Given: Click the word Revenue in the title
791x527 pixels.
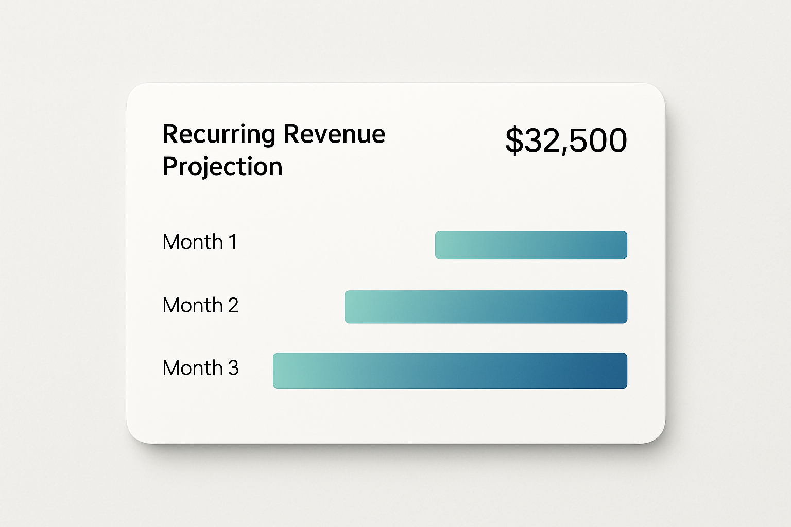Looking at the screenshot, I should [334, 134].
